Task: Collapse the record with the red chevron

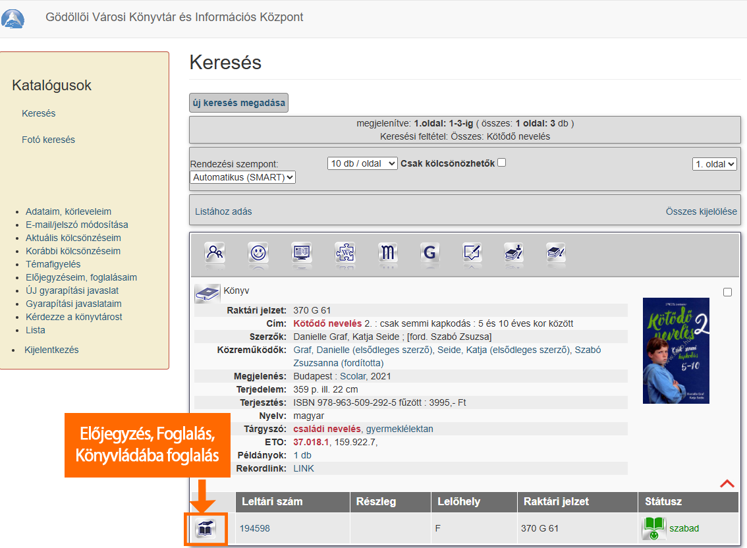Action: 727,483
